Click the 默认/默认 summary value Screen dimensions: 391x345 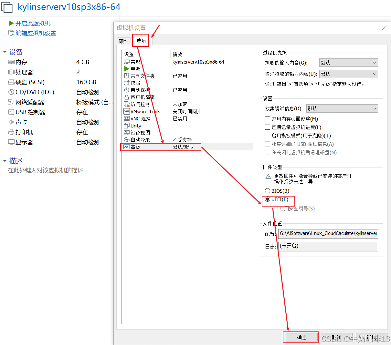click(x=183, y=147)
